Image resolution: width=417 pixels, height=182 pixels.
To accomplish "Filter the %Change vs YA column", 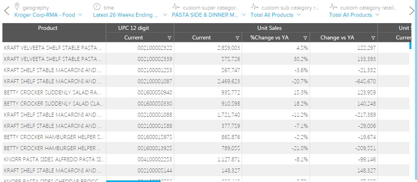I will (305, 38).
